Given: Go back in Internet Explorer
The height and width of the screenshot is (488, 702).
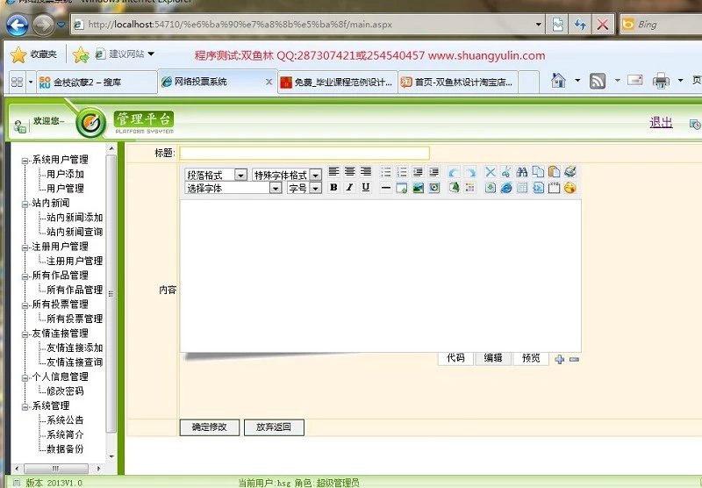Looking at the screenshot, I should [18, 25].
